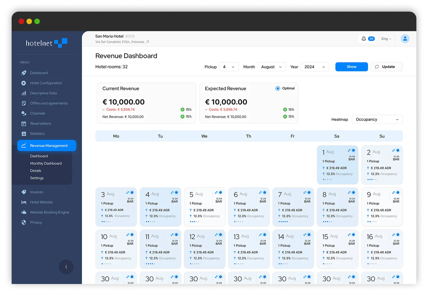Click the Reservations calendar icon
This screenshot has width=428, height=291.
[x=24, y=123]
